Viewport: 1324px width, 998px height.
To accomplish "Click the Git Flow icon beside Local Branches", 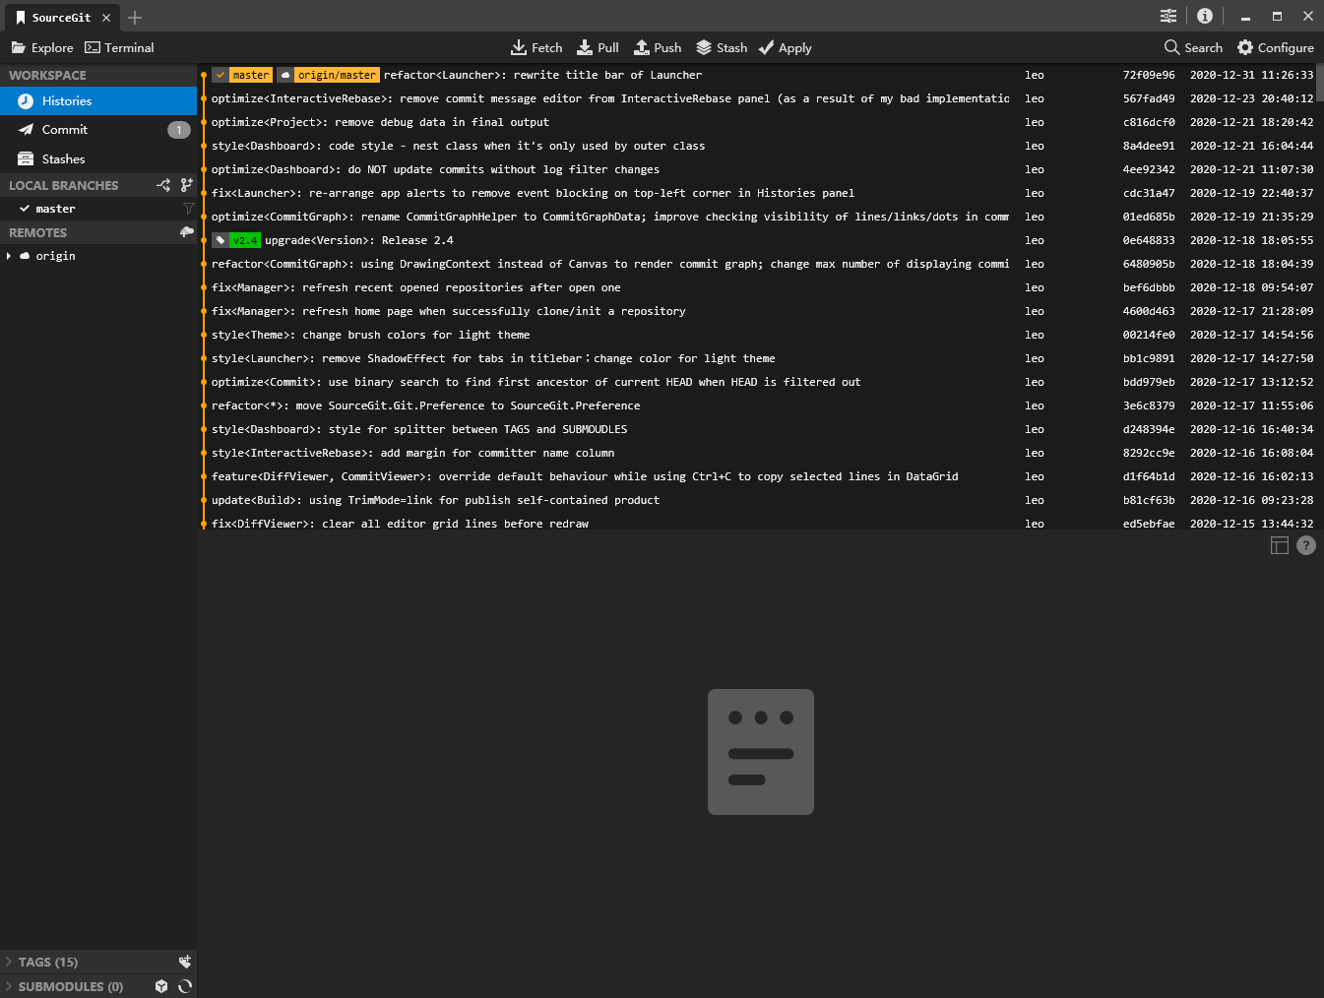I will [163, 185].
